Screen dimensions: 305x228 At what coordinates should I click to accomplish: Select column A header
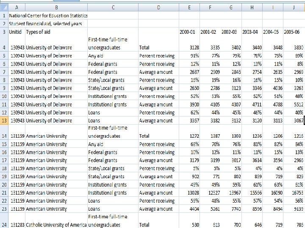coord(17,8)
